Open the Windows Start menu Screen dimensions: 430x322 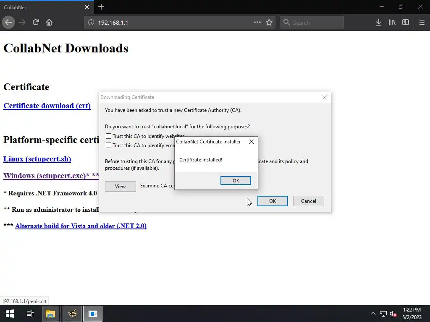tap(10, 314)
